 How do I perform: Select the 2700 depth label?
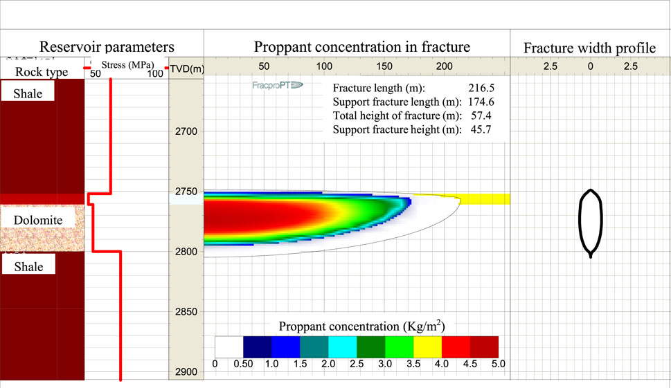[x=186, y=131]
